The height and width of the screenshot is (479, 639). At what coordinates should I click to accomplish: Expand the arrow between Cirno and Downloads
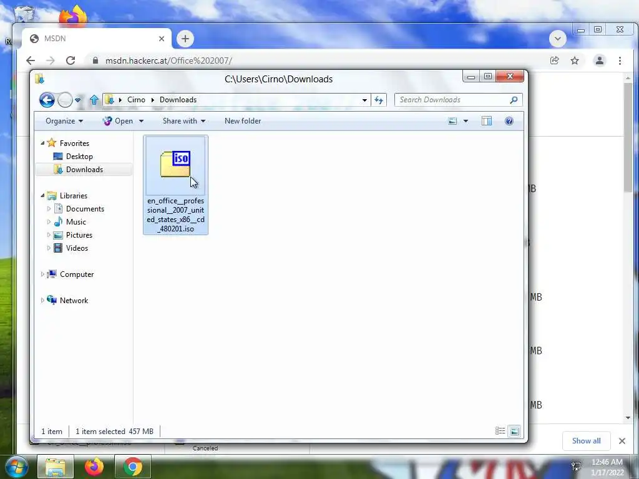tap(152, 100)
